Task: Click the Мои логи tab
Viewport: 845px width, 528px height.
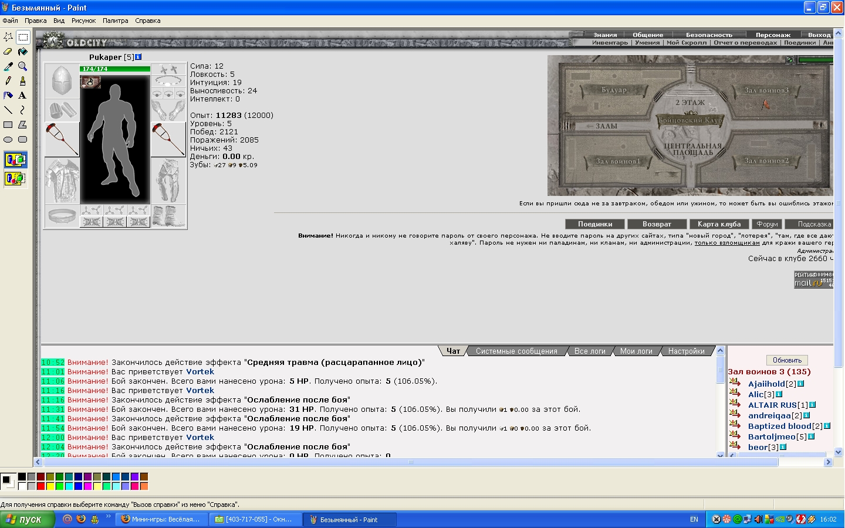Action: click(x=636, y=351)
